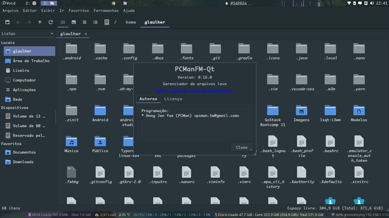Select the Modelos folder icon
This screenshot has width=389, height=218.
click(359, 110)
